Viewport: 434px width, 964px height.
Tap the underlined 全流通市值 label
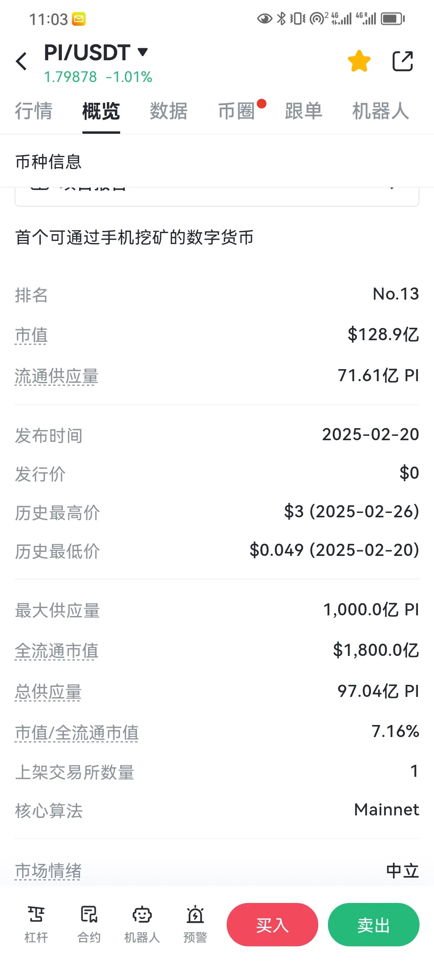(57, 651)
